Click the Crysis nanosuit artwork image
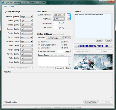 point(93,62)
